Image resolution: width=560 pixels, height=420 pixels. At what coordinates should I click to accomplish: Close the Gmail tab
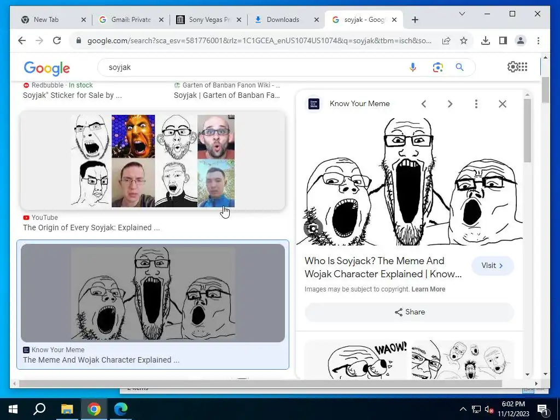(x=161, y=20)
